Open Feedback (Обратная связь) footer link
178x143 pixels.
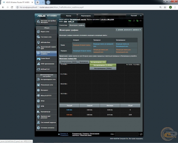tap(86, 135)
